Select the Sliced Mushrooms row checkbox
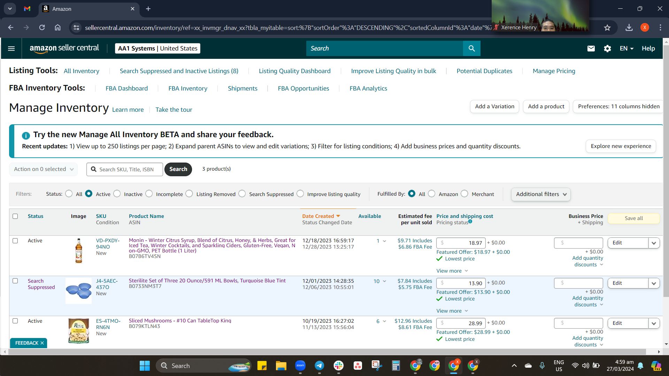669x376 pixels. (15, 321)
